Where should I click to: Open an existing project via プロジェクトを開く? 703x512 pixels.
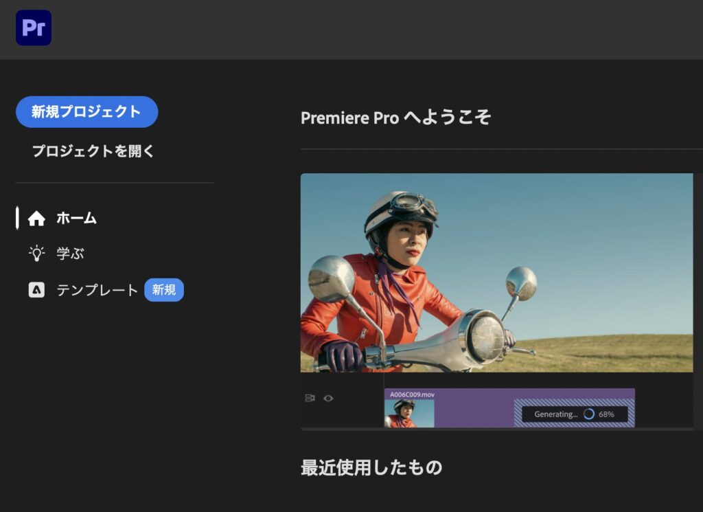tap(93, 151)
